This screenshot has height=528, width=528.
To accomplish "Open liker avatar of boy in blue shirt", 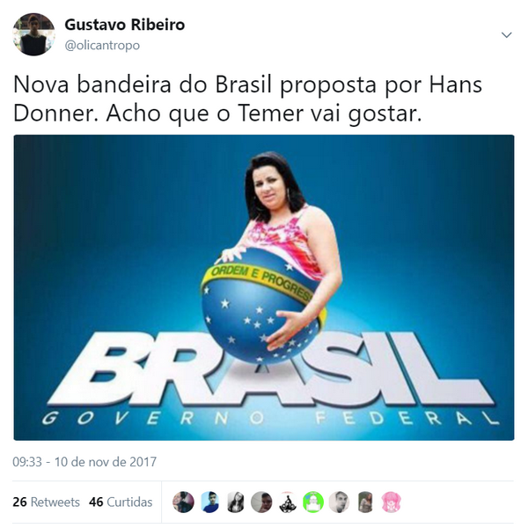I will tap(209, 502).
